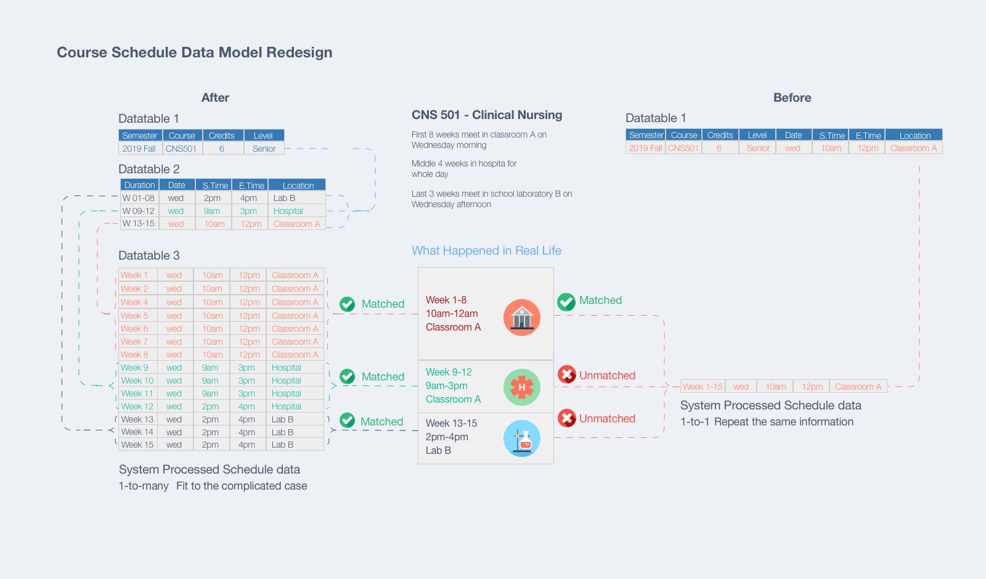This screenshot has width=986, height=579.
Task: Click the "Course Schedule Data Model Redesign" title
Action: coord(195,52)
